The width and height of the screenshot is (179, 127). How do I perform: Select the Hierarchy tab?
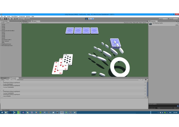coord(5,21)
